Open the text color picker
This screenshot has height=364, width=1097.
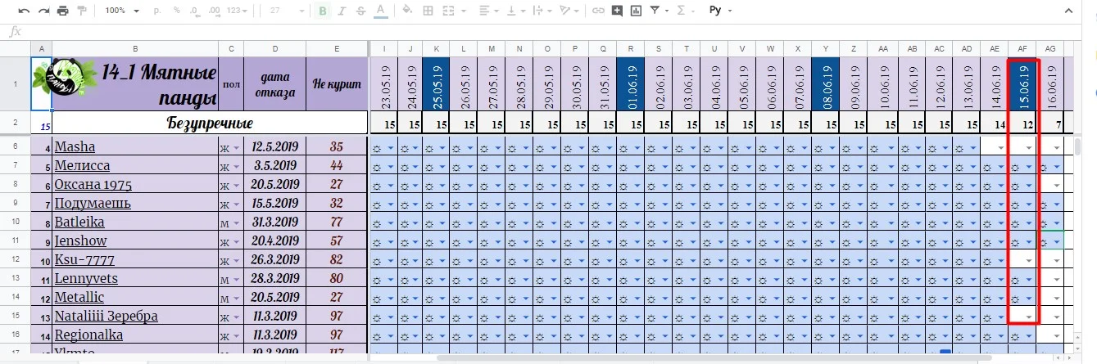tap(379, 11)
